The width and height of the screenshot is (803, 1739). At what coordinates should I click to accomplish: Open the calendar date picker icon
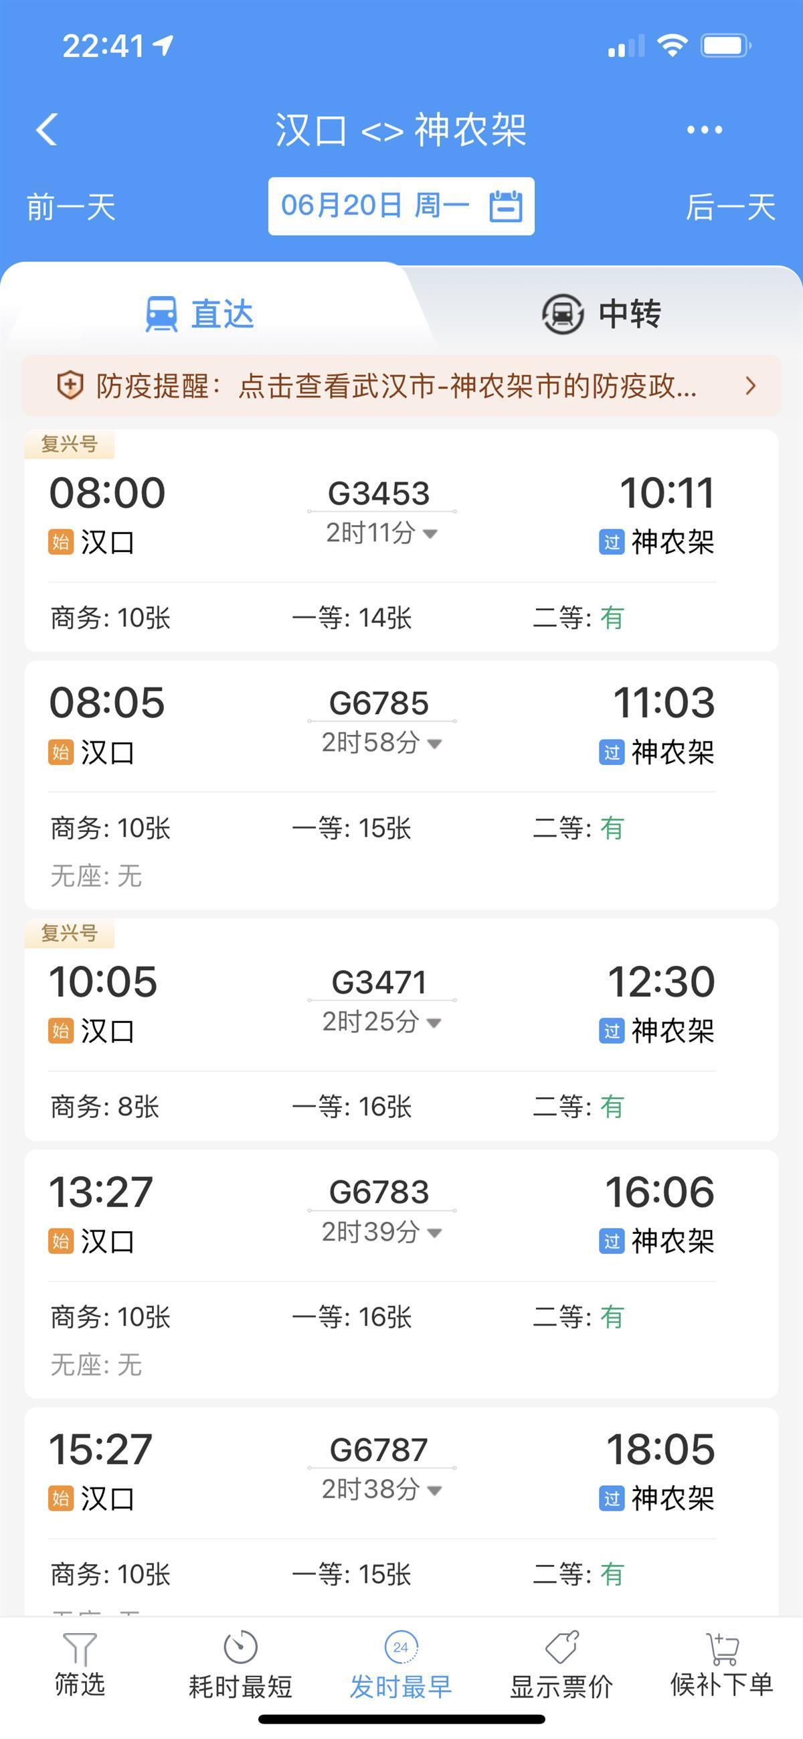pyautogui.click(x=506, y=206)
